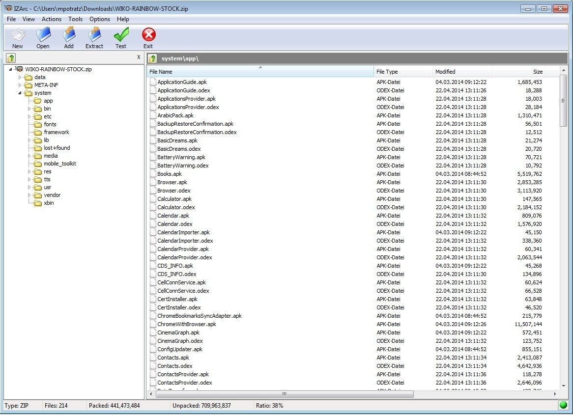
Task: Select the lost+found folder in the tree
Action: [57, 148]
